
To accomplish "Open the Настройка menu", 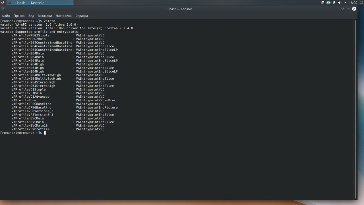I will pos(64,16).
